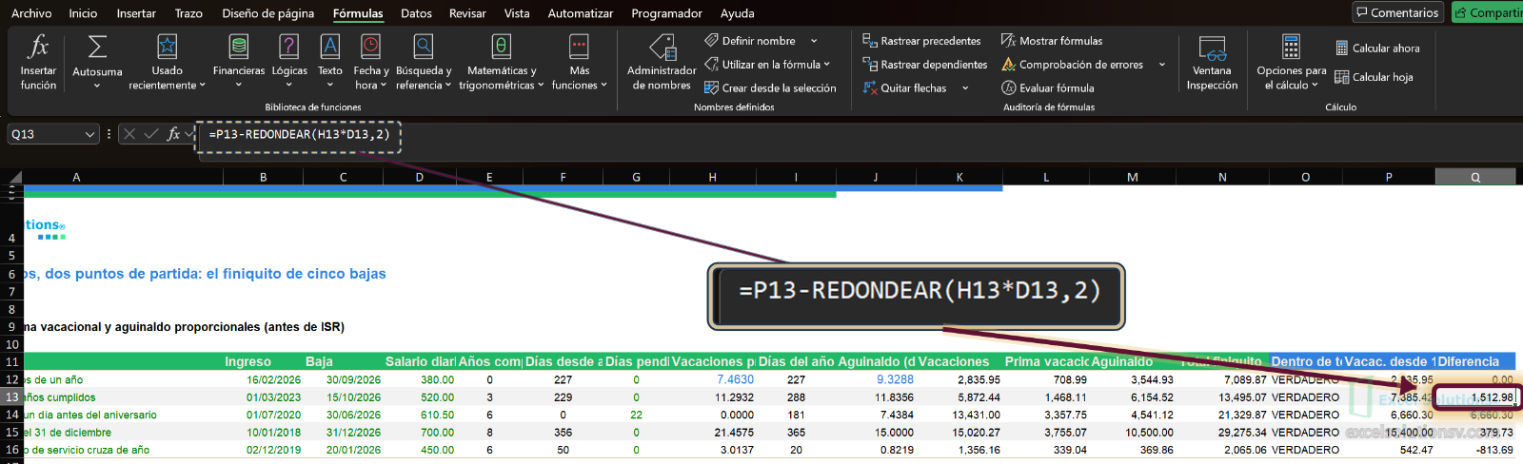
Task: Select the column H header
Action: 712,177
